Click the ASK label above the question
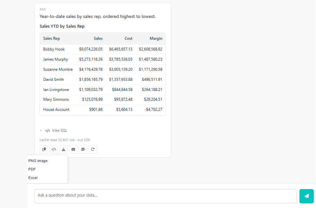Viewport: 316px width, 208px height. pos(43,9)
